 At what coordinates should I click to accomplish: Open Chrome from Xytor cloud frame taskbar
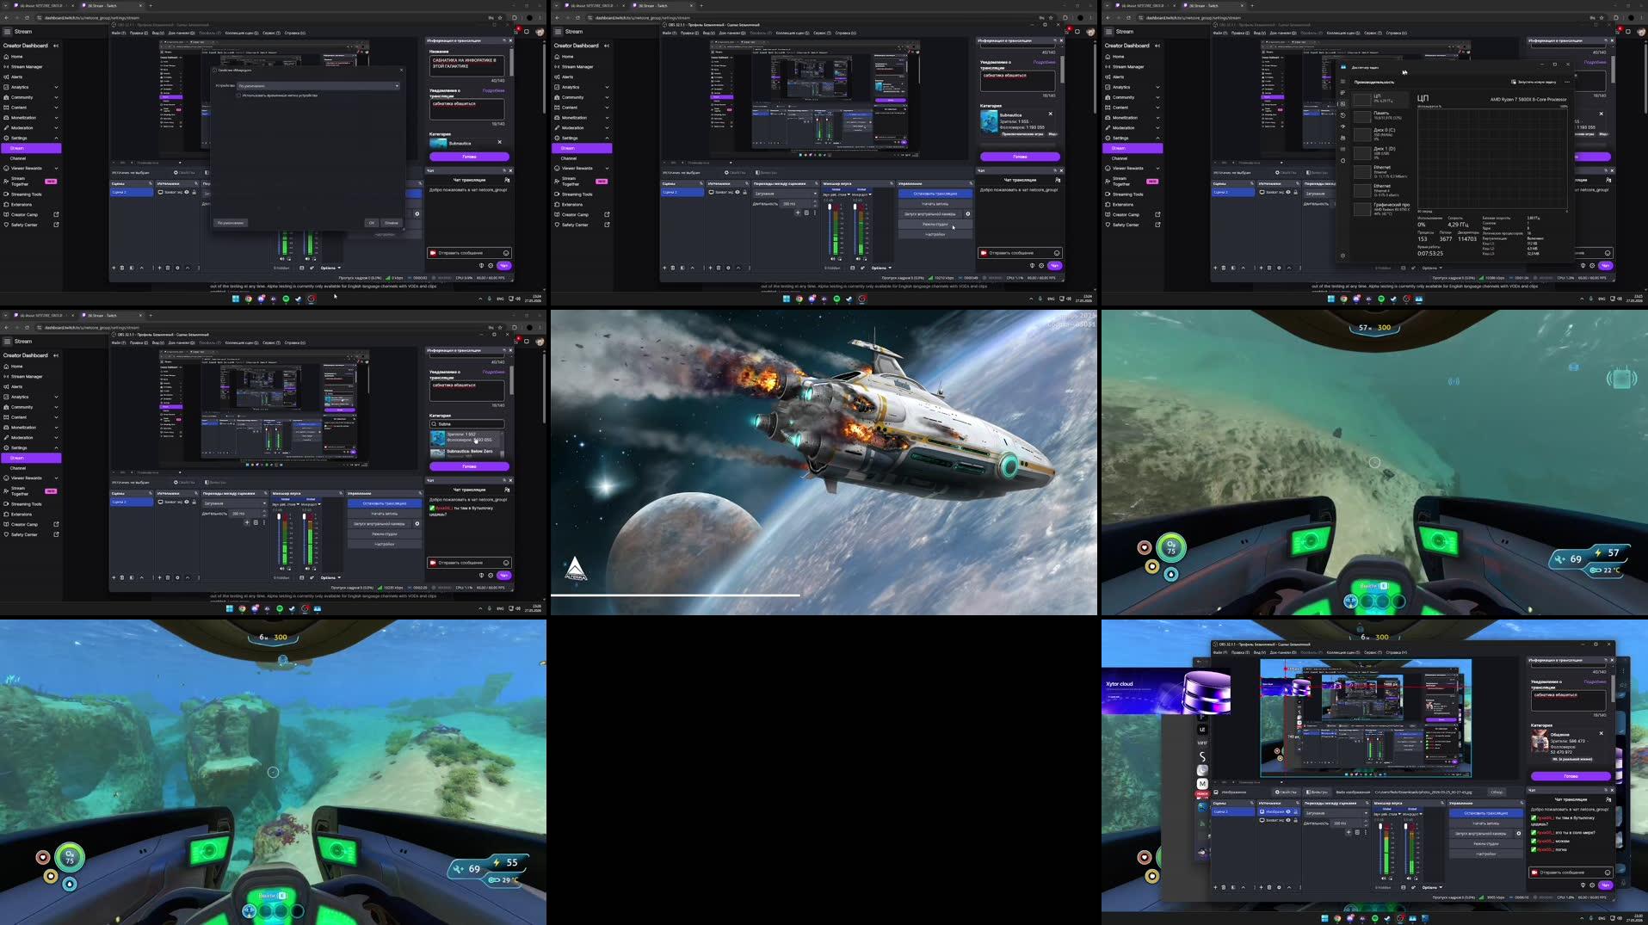click(x=1337, y=918)
